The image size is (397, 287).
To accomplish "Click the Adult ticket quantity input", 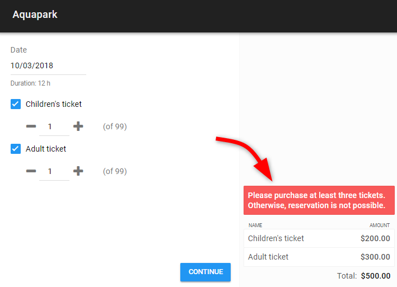I will click(x=54, y=171).
